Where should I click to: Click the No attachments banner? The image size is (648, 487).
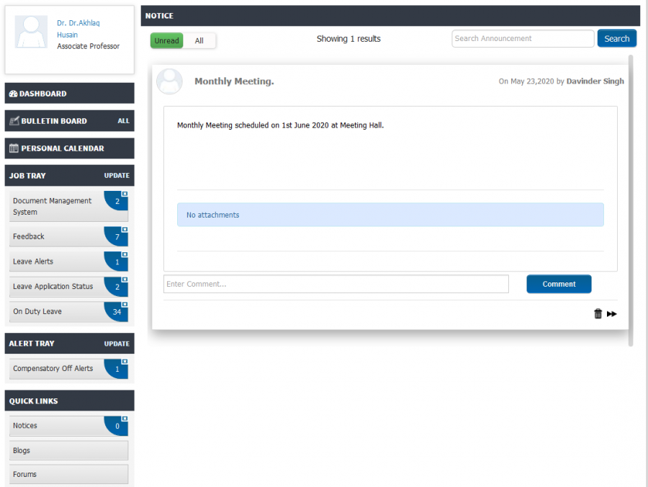[390, 215]
